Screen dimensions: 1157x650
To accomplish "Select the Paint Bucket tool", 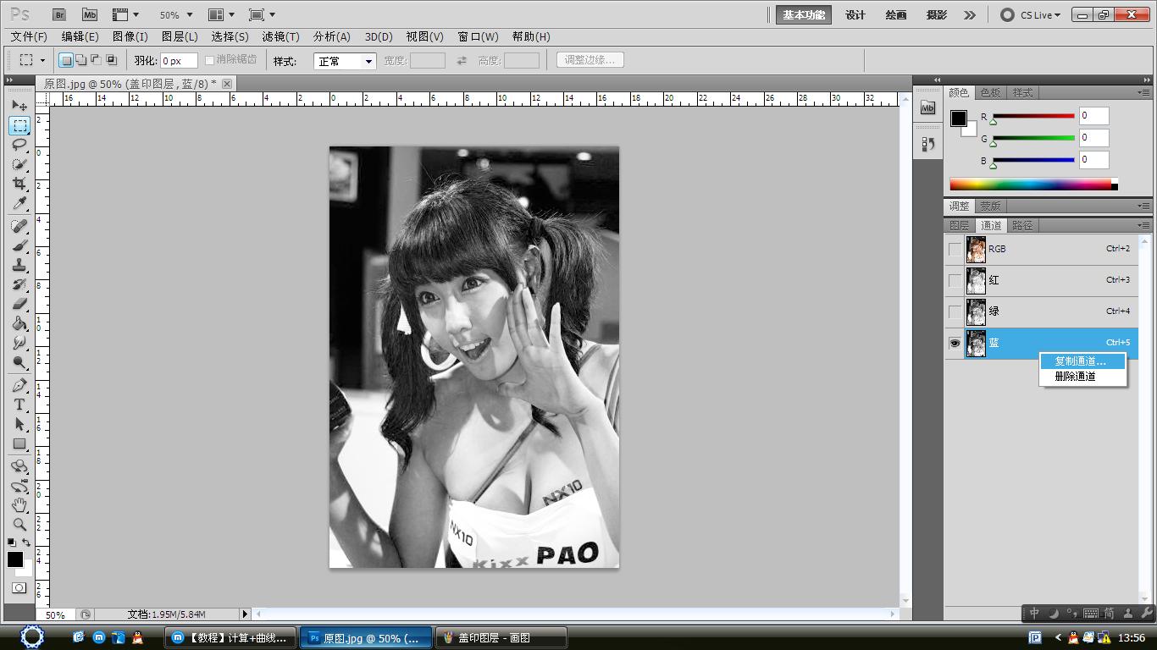I will [x=19, y=323].
